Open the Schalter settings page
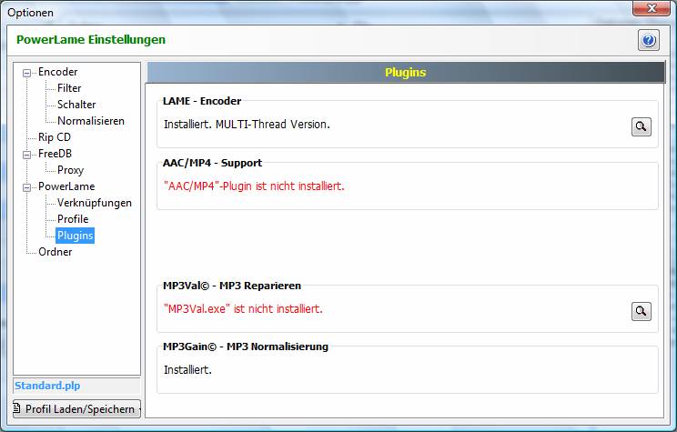This screenshot has height=432, width=677. [x=76, y=105]
